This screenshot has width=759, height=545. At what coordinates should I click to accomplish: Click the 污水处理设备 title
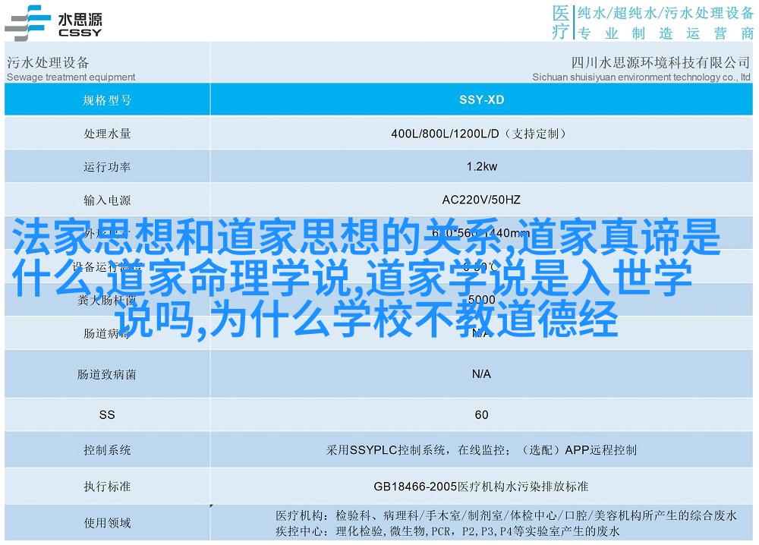(48, 62)
